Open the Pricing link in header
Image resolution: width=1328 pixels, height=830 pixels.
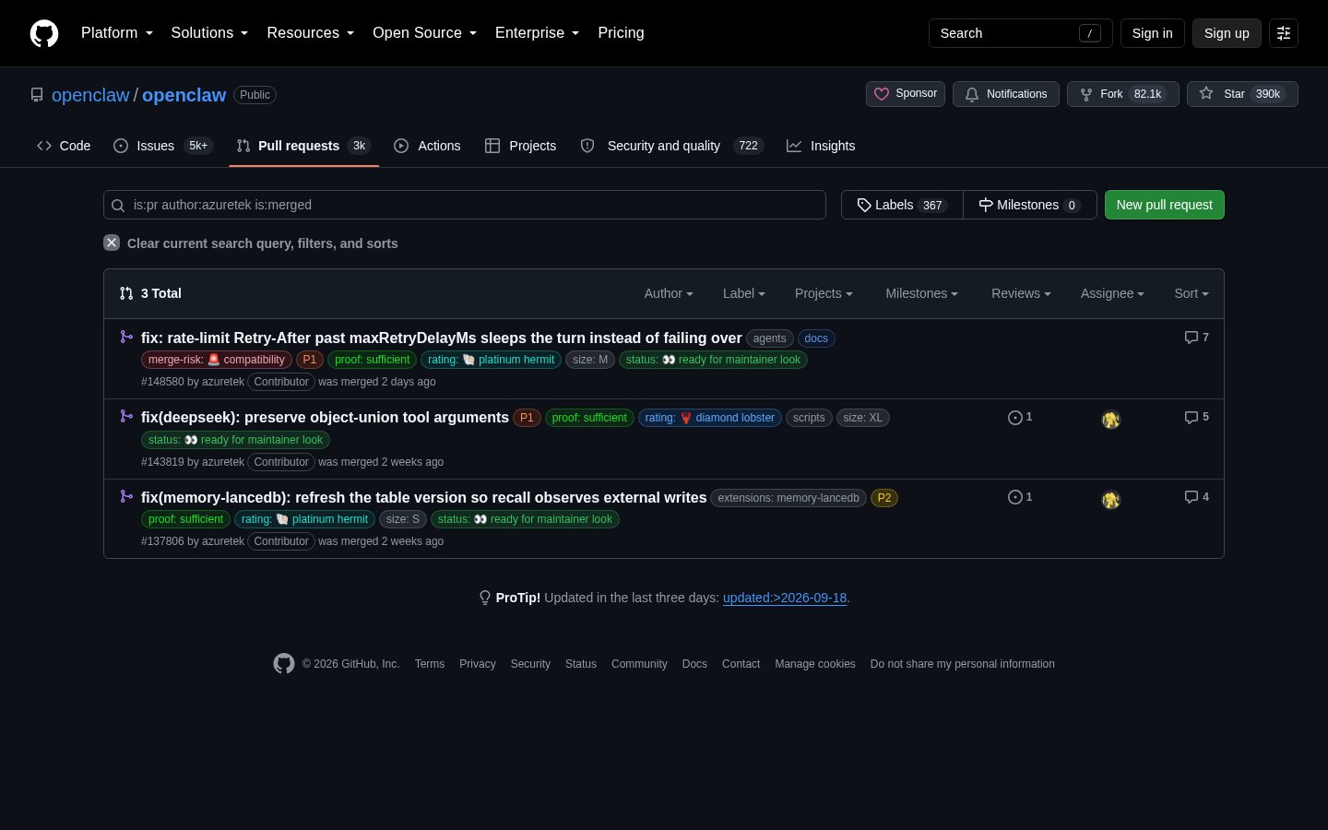621,33
